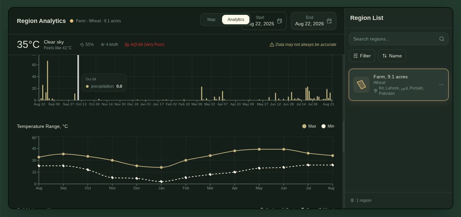This screenshot has height=217, width=461.
Task: Click the 4 km/h wind value
Action: click(x=112, y=45)
